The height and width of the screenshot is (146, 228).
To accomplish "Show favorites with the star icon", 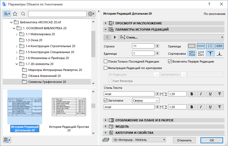I will click(15, 14).
